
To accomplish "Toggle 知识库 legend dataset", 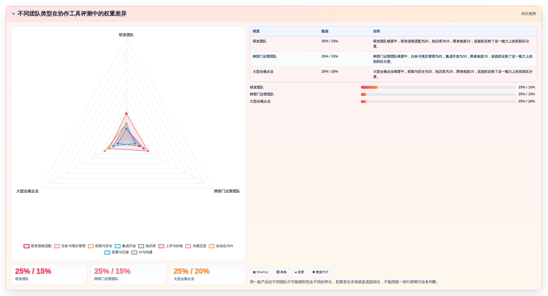I will coord(147,246).
